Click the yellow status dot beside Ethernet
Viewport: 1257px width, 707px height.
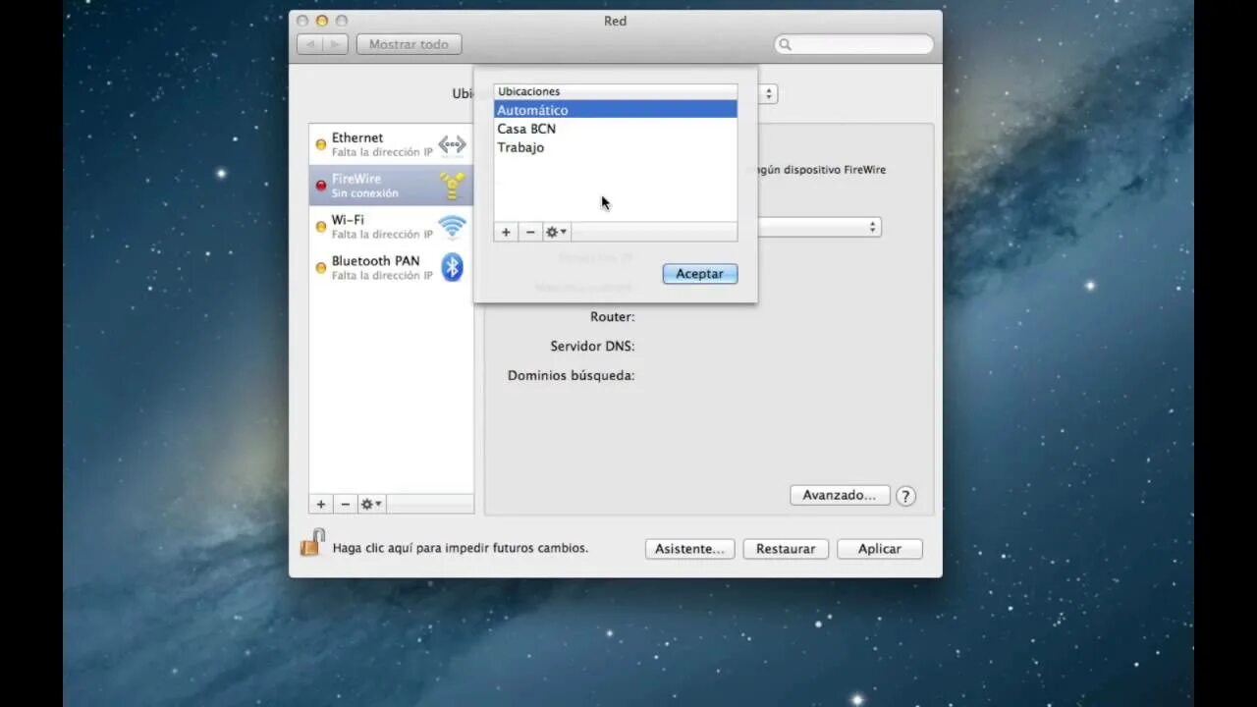click(x=320, y=144)
